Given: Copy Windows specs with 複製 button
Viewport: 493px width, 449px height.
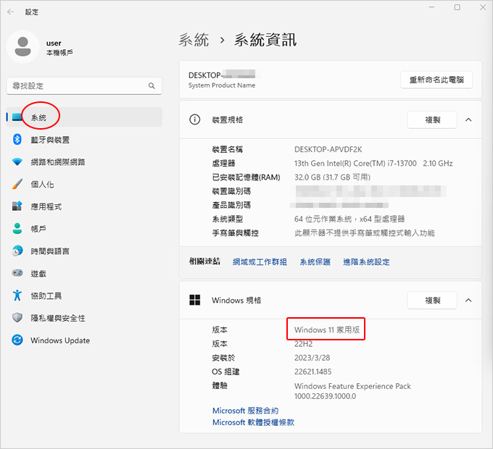Looking at the screenshot, I should point(432,300).
